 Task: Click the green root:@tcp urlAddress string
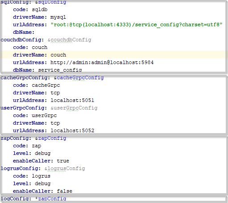(136, 24)
